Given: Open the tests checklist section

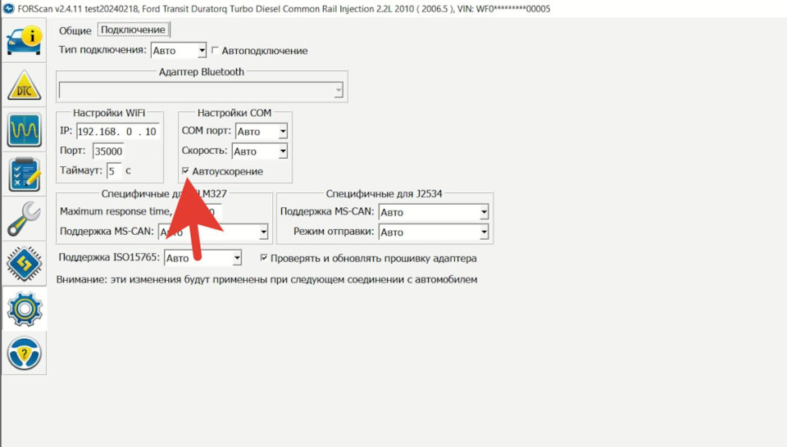Looking at the screenshot, I should [x=24, y=174].
